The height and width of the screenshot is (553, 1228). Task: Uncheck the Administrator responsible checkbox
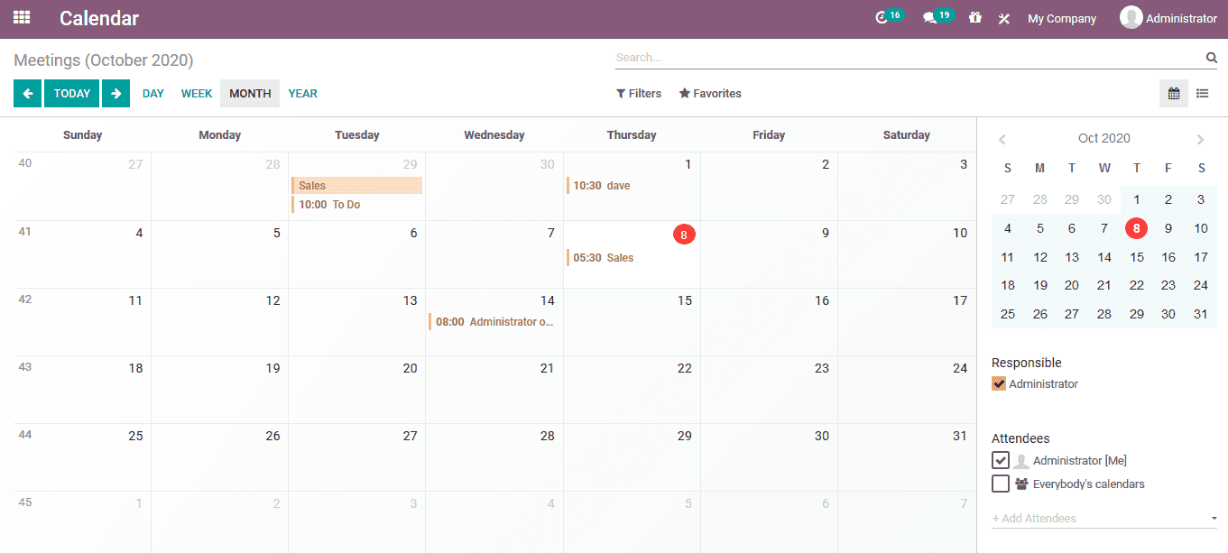(x=999, y=384)
